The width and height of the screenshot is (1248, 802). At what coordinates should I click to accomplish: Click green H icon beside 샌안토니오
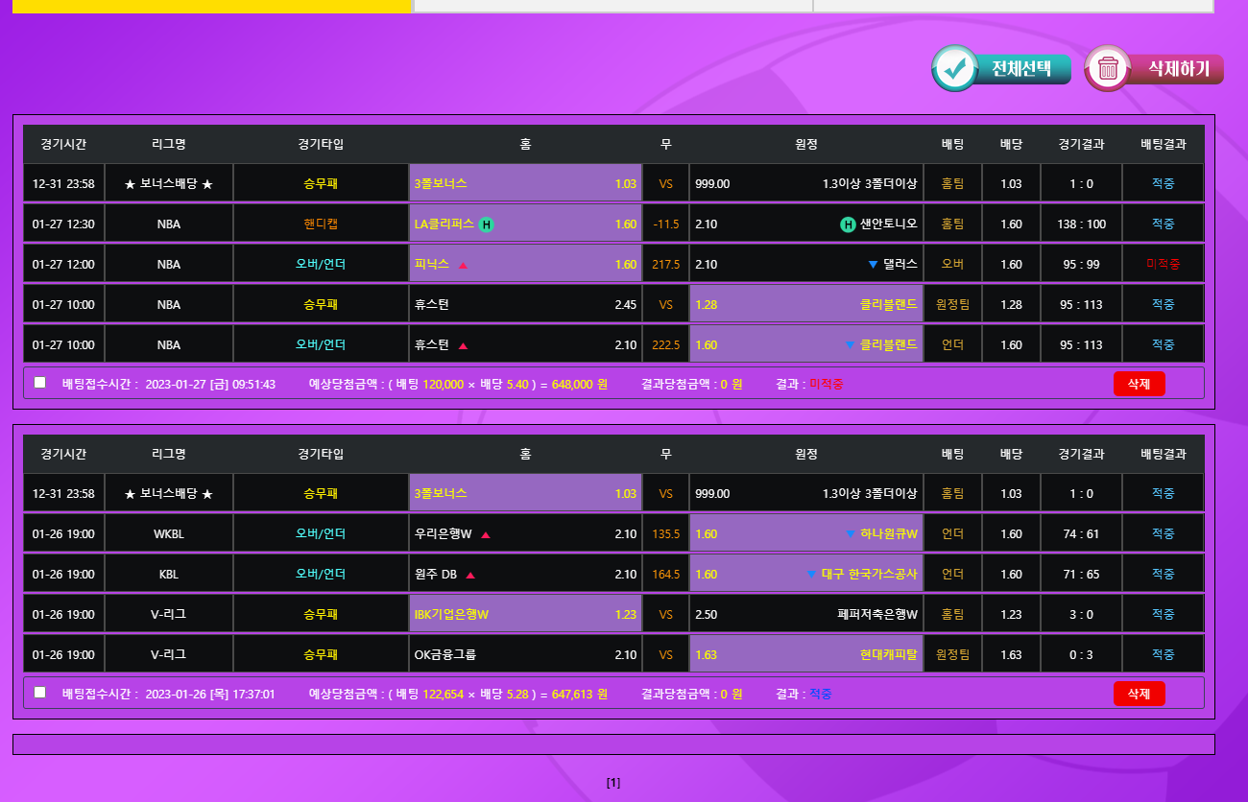coord(848,224)
